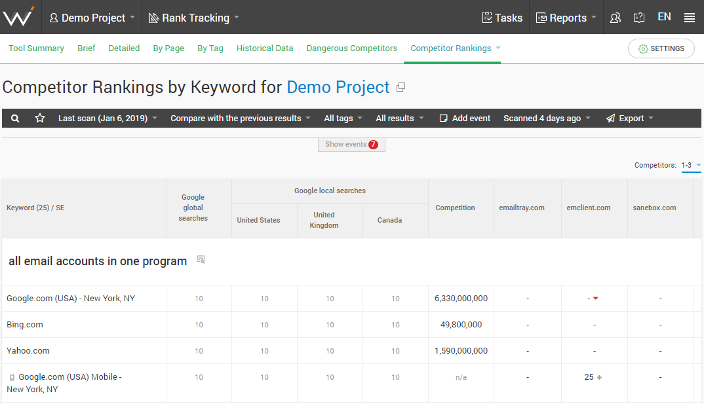The image size is (704, 404).
Task: Switch to Brief tab
Action: coord(87,48)
